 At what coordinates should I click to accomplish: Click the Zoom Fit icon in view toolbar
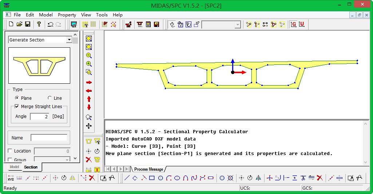(x=89, y=39)
